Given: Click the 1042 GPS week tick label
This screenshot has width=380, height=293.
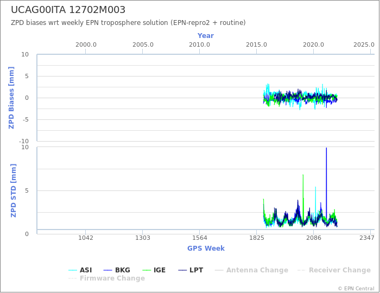Looking at the screenshot, I should click(86, 238).
